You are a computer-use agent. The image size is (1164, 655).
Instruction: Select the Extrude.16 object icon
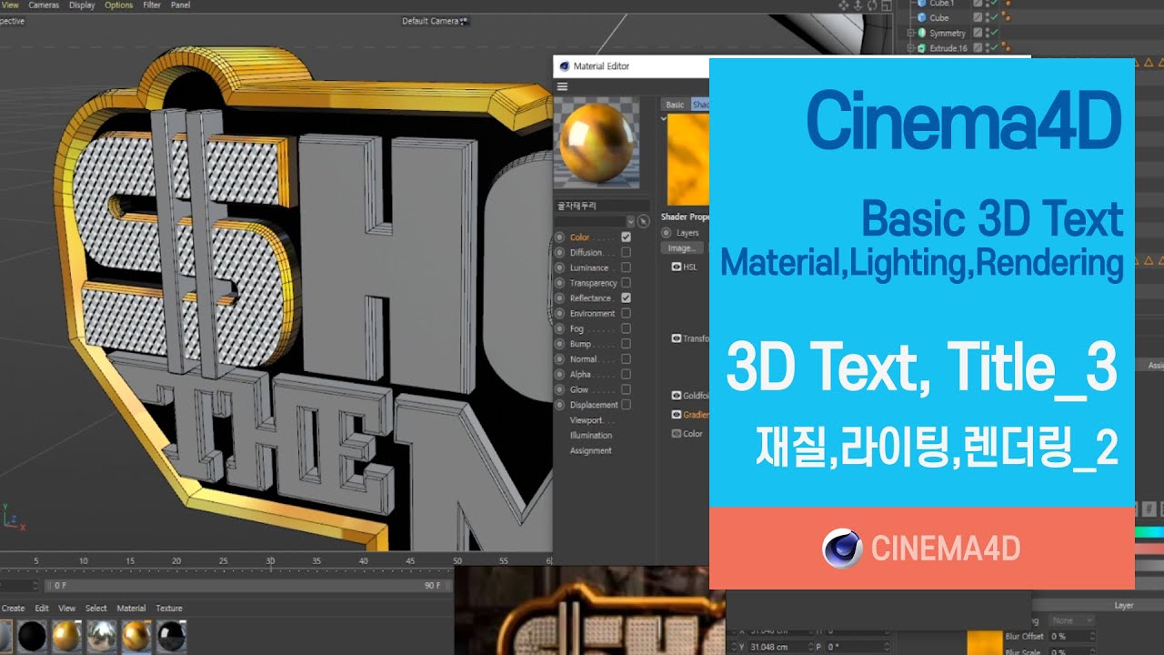(x=921, y=48)
